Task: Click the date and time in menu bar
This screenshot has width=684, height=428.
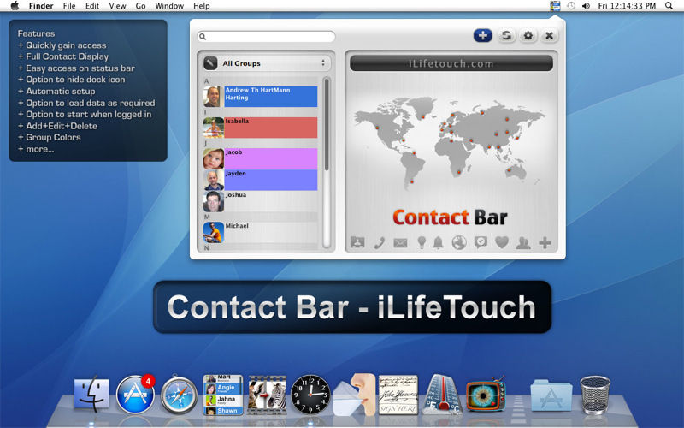Action: (x=627, y=6)
